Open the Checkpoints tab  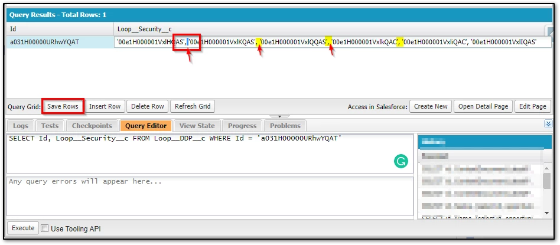click(x=92, y=126)
